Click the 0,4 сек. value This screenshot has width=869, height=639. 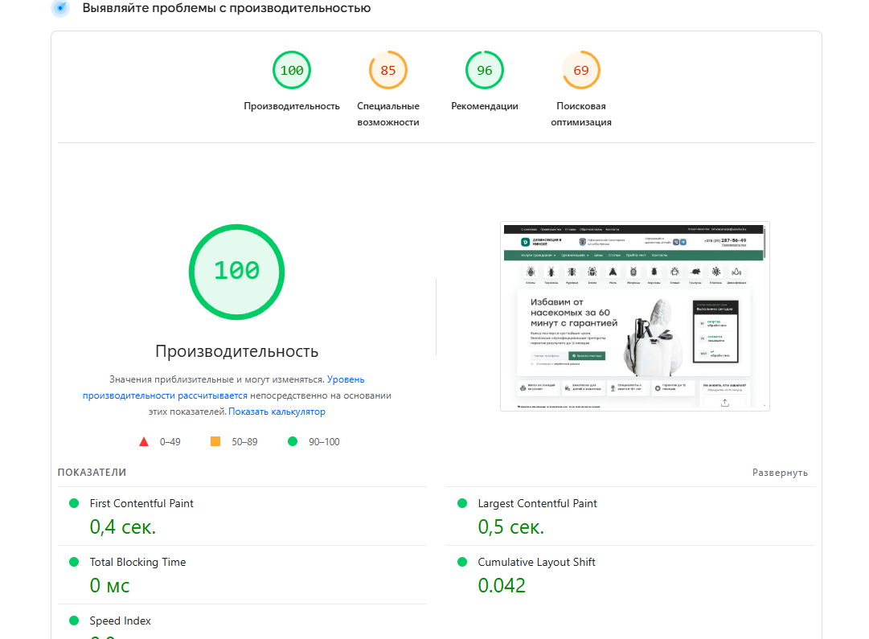(123, 526)
